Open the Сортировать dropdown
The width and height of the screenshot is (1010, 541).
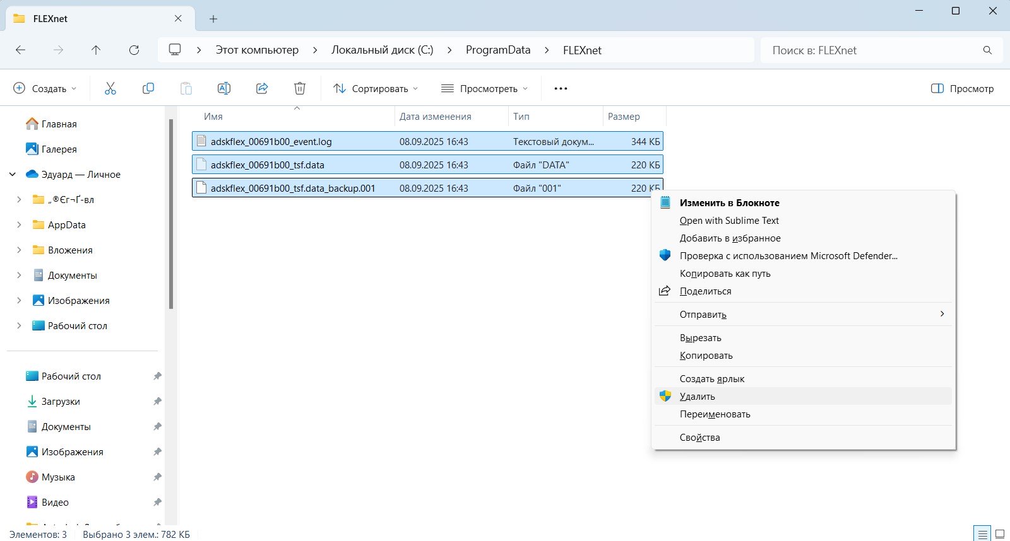click(x=376, y=89)
